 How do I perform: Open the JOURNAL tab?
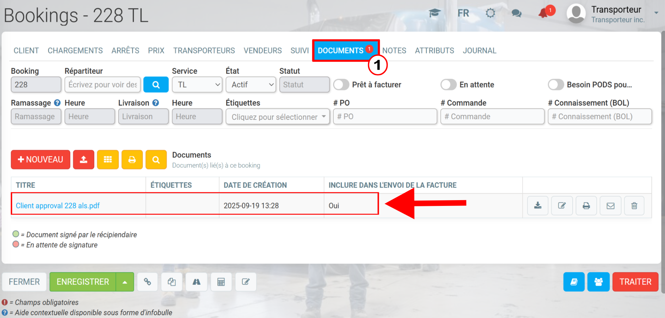[479, 50]
